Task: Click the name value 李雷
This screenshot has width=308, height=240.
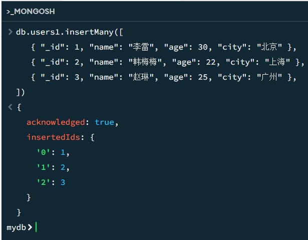Action: pos(142,47)
